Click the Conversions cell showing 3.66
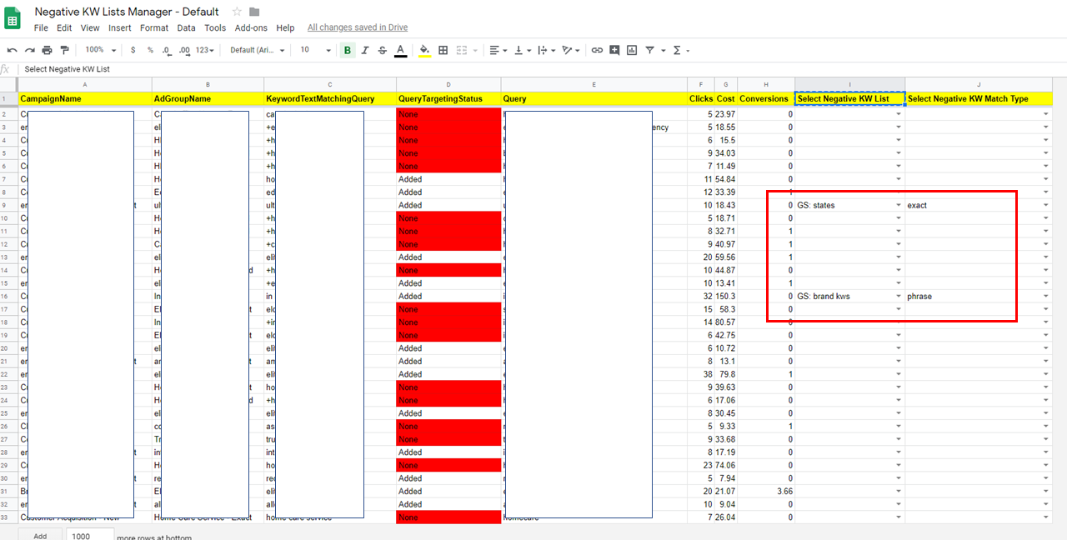The image size is (1067, 540). click(x=766, y=491)
